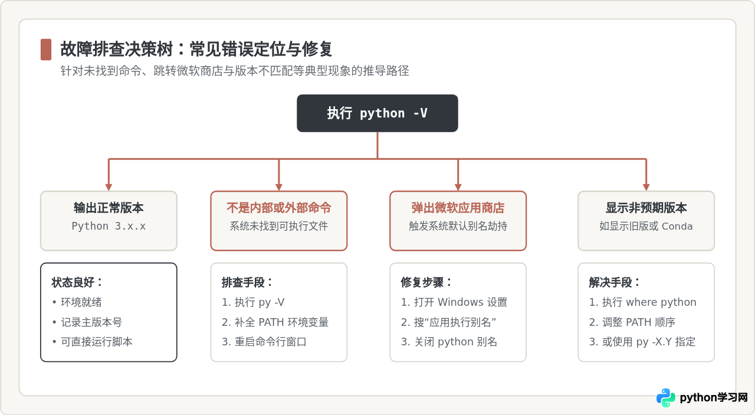Click step 1. 执行 where python
The width and height of the screenshot is (755, 415).
(643, 302)
